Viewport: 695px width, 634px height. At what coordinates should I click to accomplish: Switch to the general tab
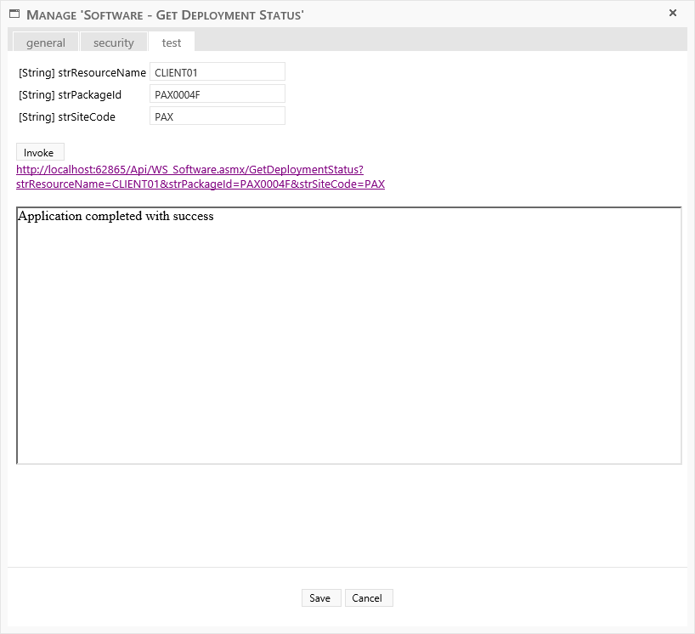coord(46,42)
